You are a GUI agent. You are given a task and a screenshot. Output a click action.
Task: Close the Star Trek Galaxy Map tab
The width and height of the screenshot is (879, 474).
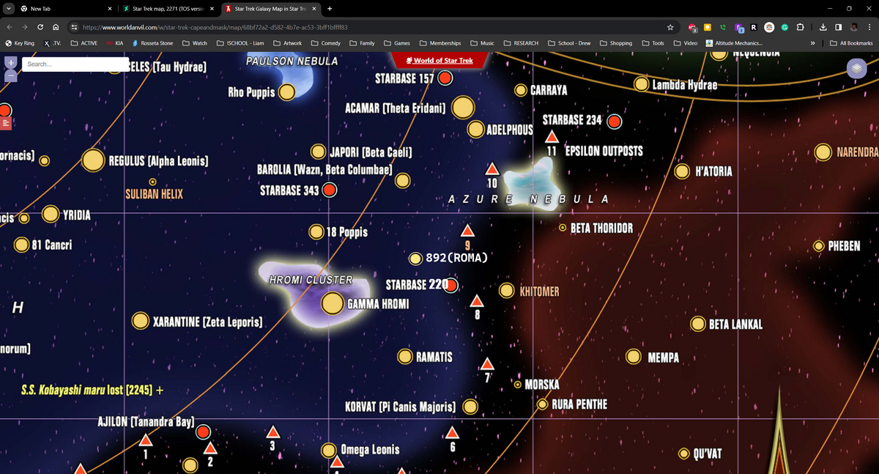[x=314, y=9]
